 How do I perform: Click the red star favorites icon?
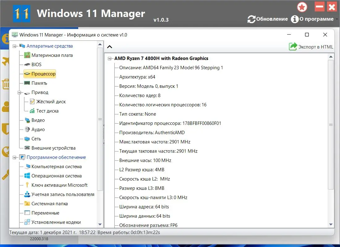point(302,7)
